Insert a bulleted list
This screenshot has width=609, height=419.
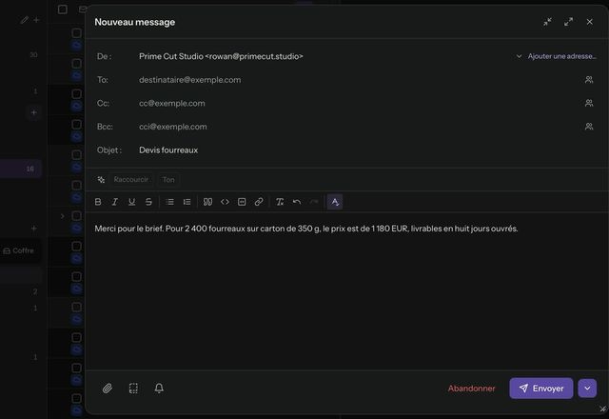click(169, 202)
